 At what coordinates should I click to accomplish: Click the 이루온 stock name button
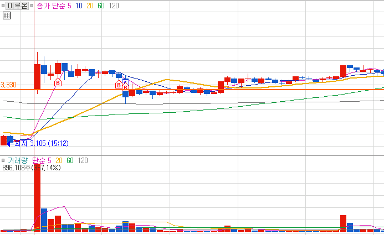click(17, 6)
